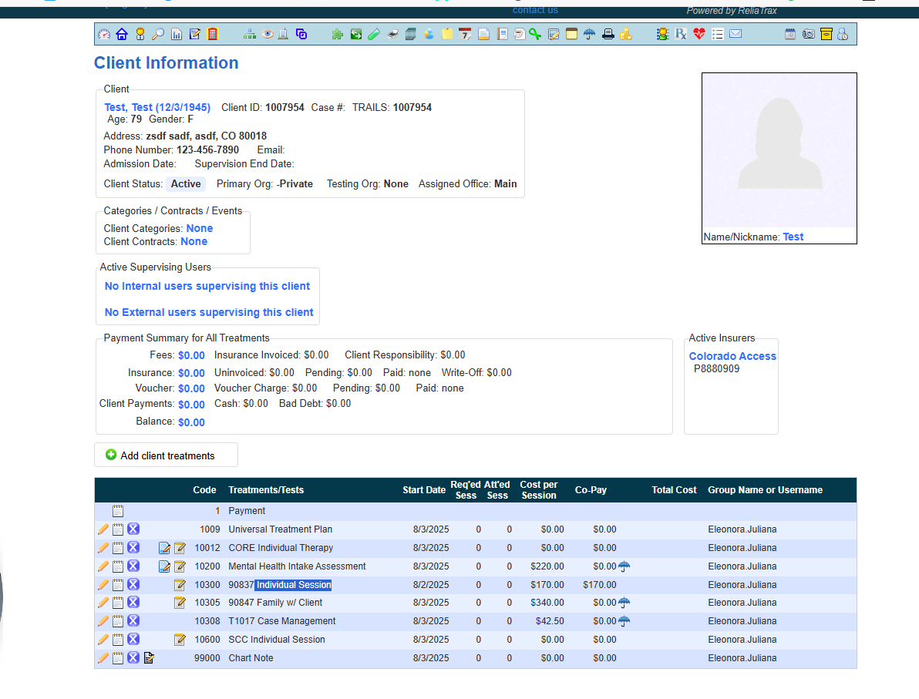Viewport: 919px width, 699px height.
Task: Click the Rx prescription toolbar icon
Action: (681, 34)
